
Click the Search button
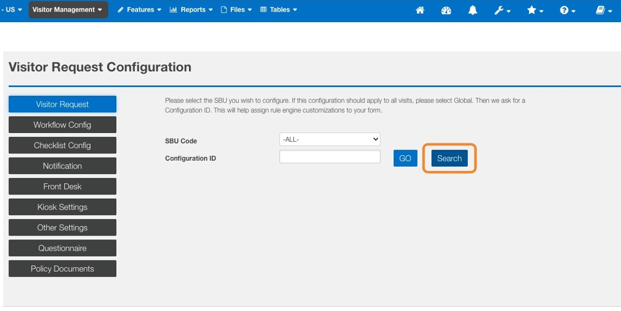449,159
